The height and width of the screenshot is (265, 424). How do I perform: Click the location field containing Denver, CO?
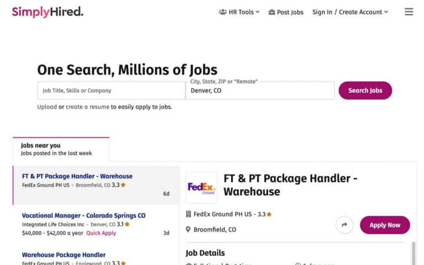259,91
